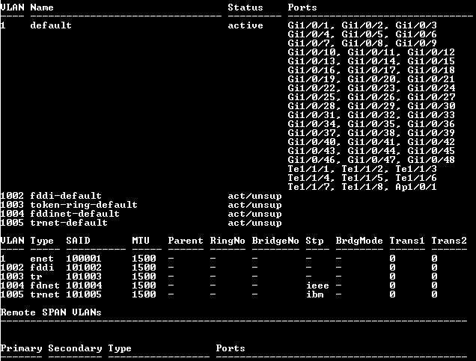Viewport: 476px width, 361px height.
Task: Click the 'SAID' column header
Action: (x=78, y=241)
